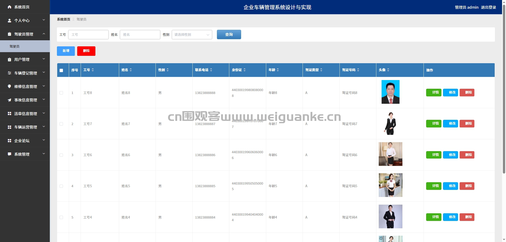The image size is (506, 242).
Task: Click the grid icon beside 企业论坛
Action: (x=9, y=141)
